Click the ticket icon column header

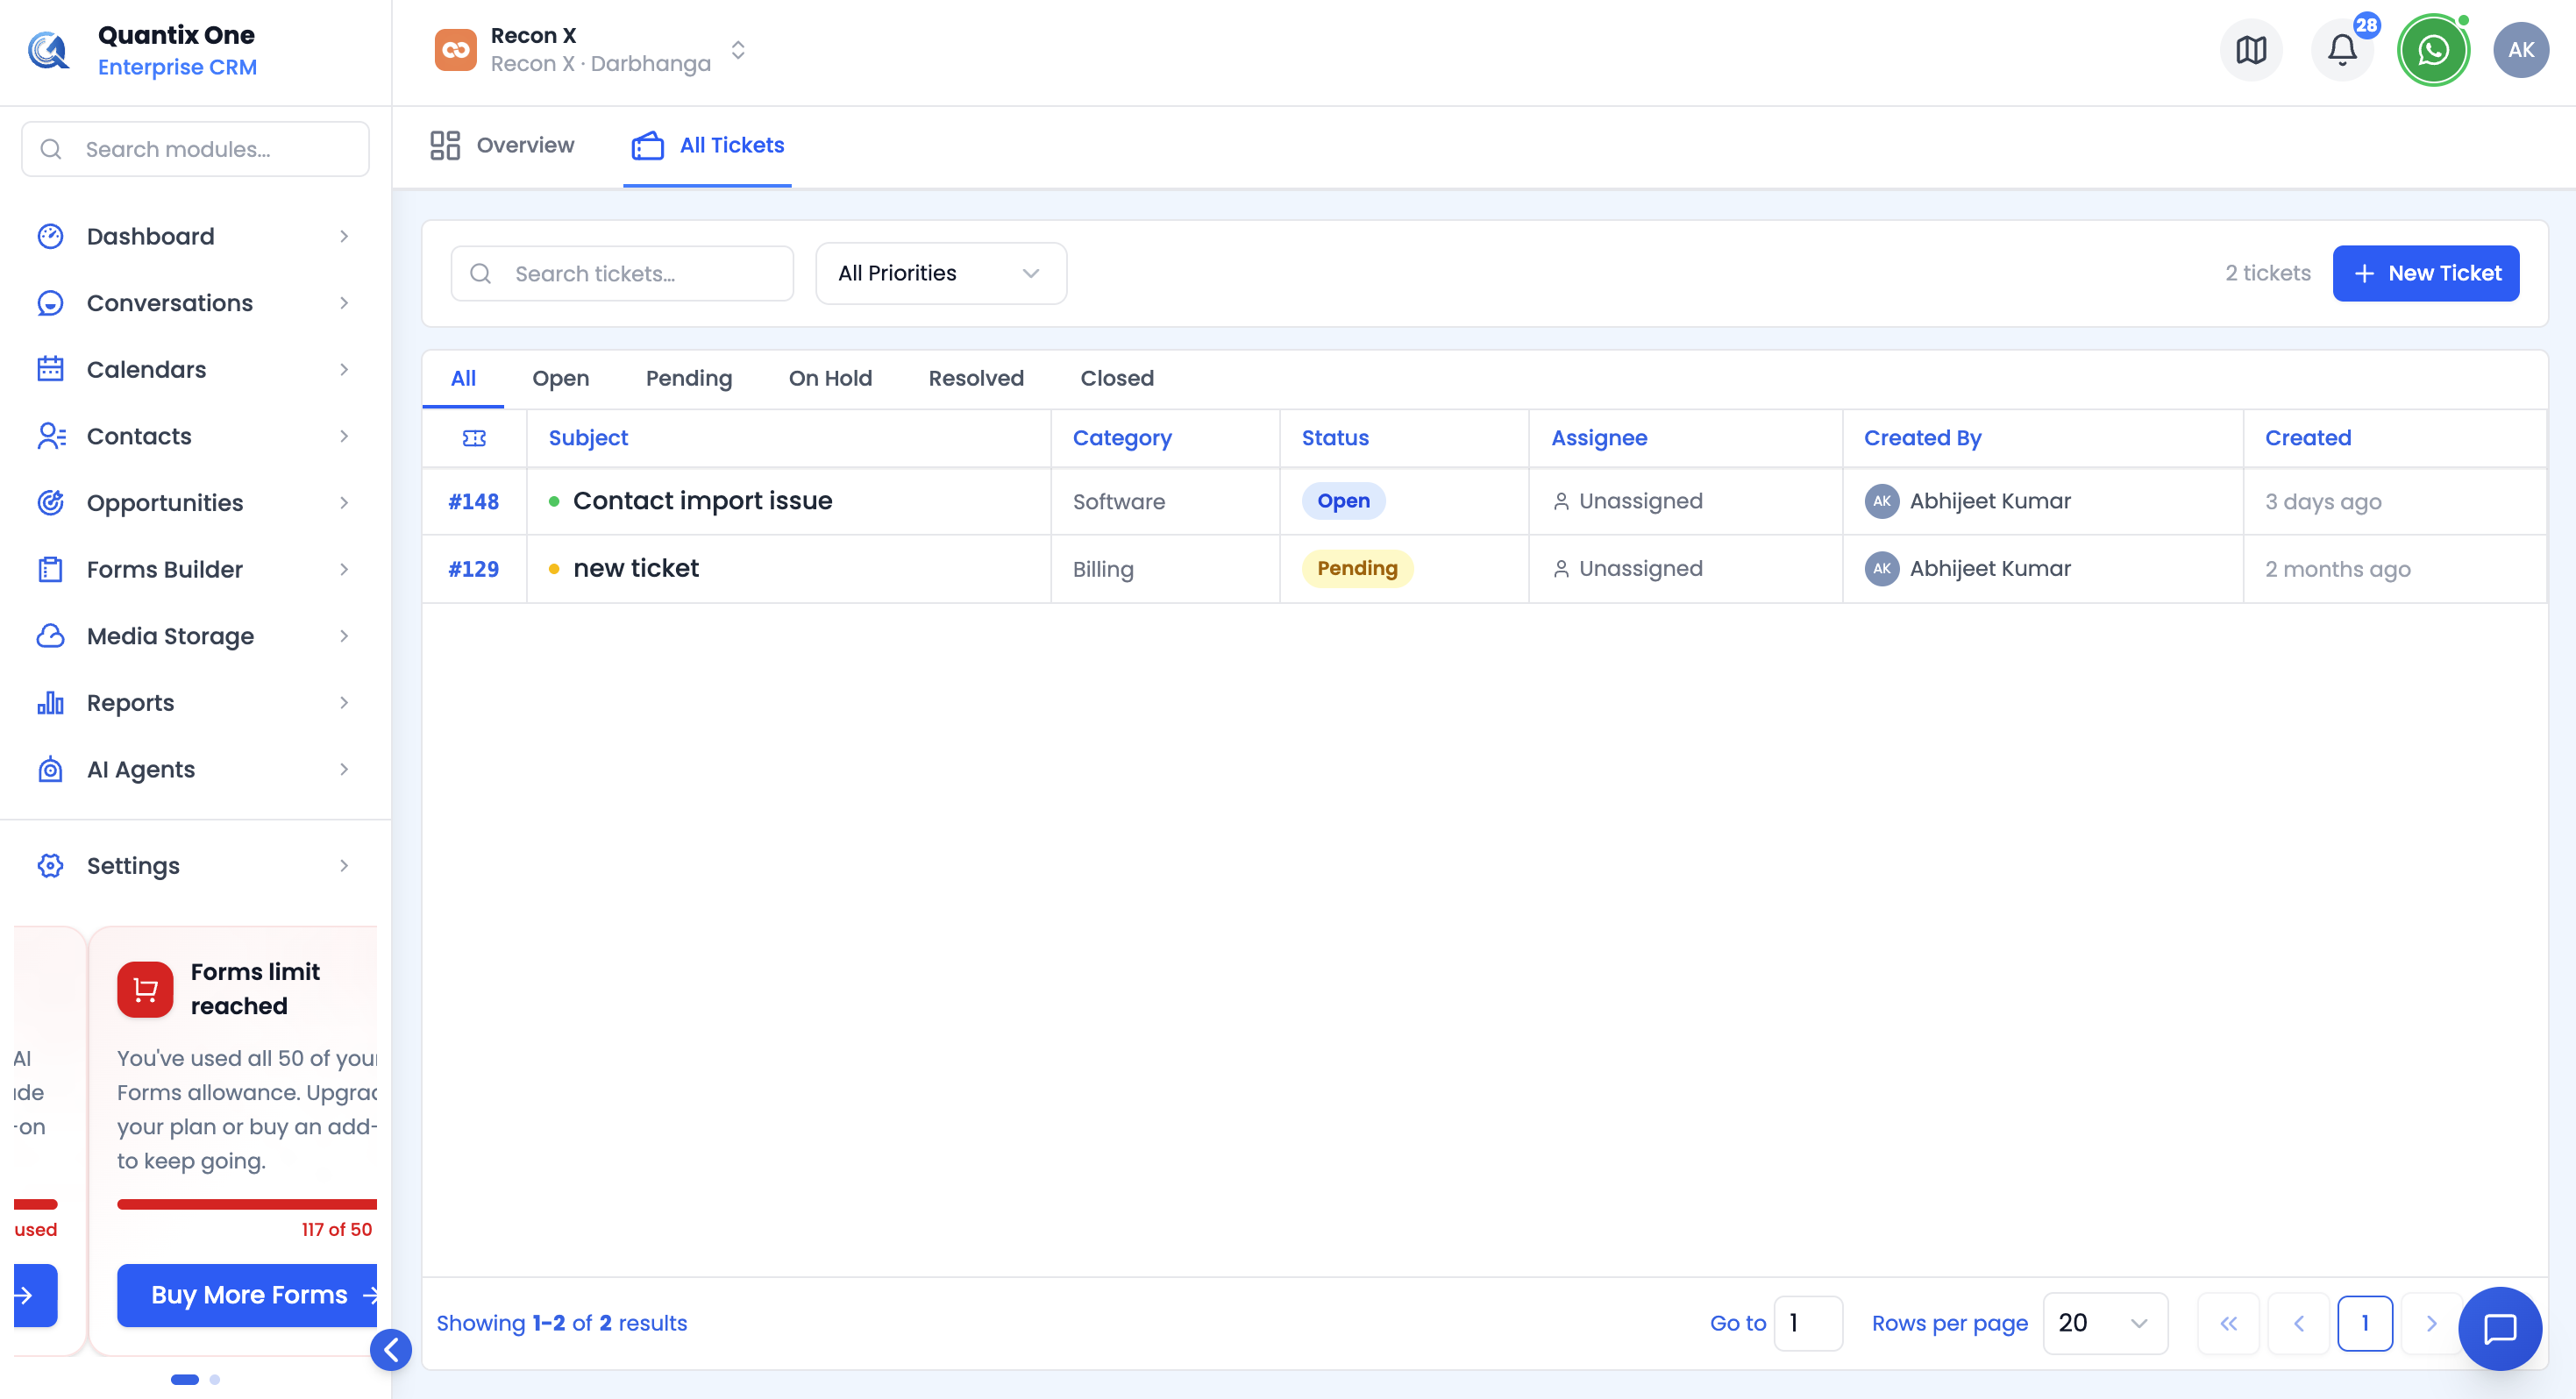[474, 438]
